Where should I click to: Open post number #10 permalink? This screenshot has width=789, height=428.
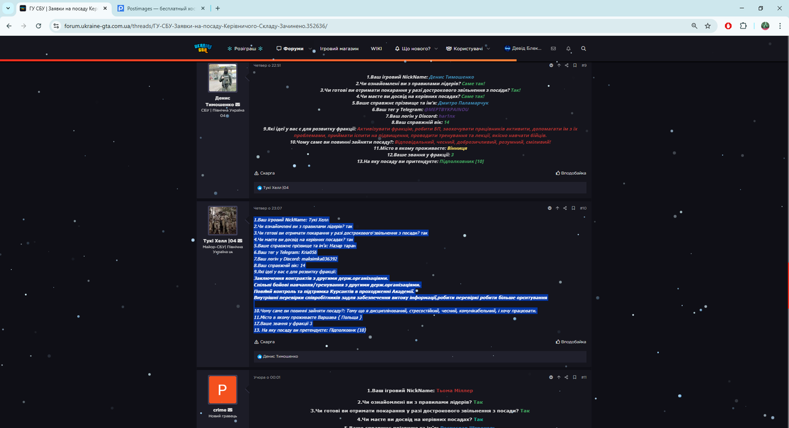click(583, 208)
